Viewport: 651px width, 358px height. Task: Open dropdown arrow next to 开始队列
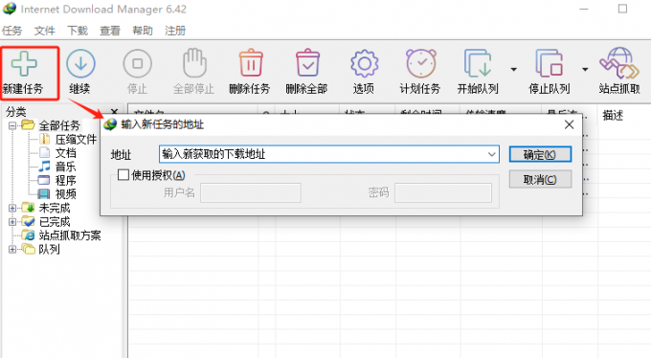coord(513,69)
